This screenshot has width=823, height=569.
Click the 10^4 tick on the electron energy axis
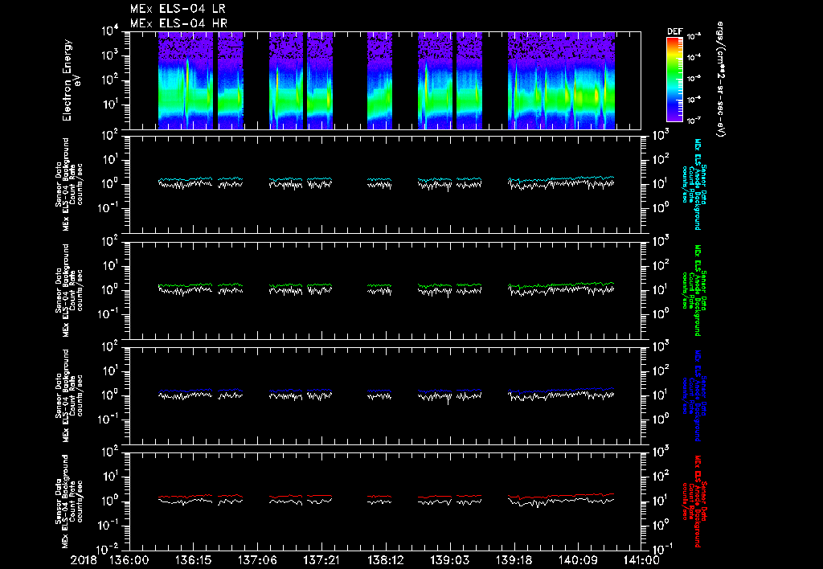pyautogui.click(x=110, y=31)
